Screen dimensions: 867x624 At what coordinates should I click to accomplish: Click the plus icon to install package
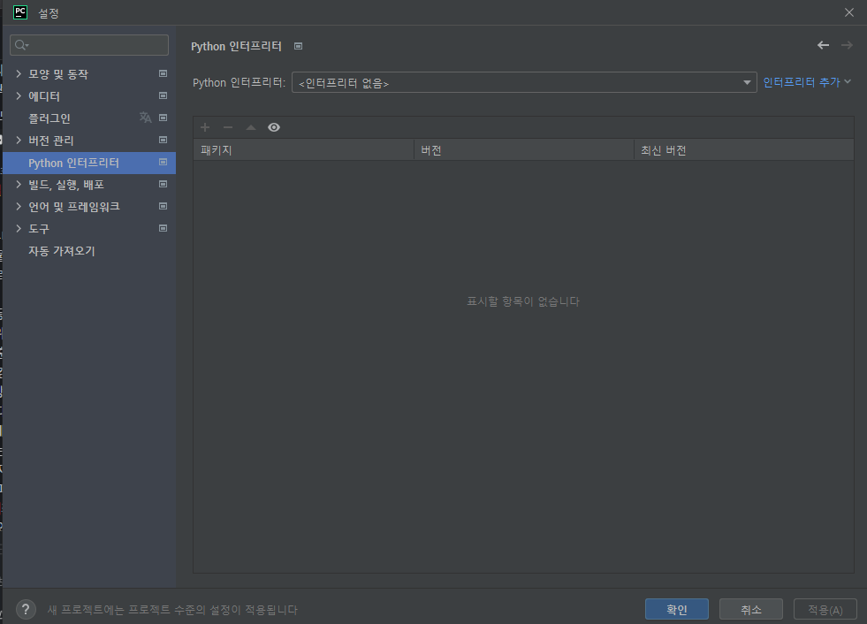click(205, 127)
